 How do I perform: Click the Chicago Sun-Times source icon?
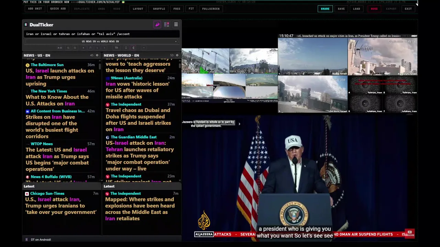tap(27, 193)
